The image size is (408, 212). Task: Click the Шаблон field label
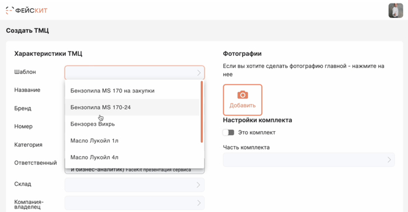click(25, 72)
